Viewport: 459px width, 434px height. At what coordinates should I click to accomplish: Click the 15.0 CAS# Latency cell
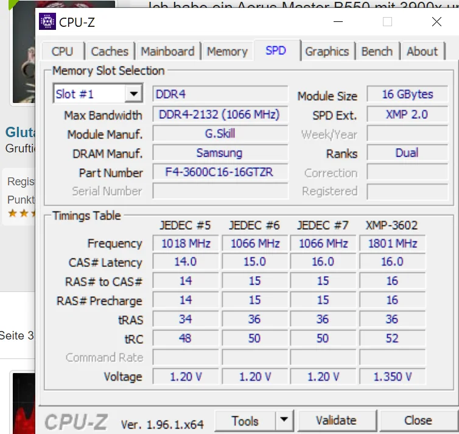(x=254, y=261)
